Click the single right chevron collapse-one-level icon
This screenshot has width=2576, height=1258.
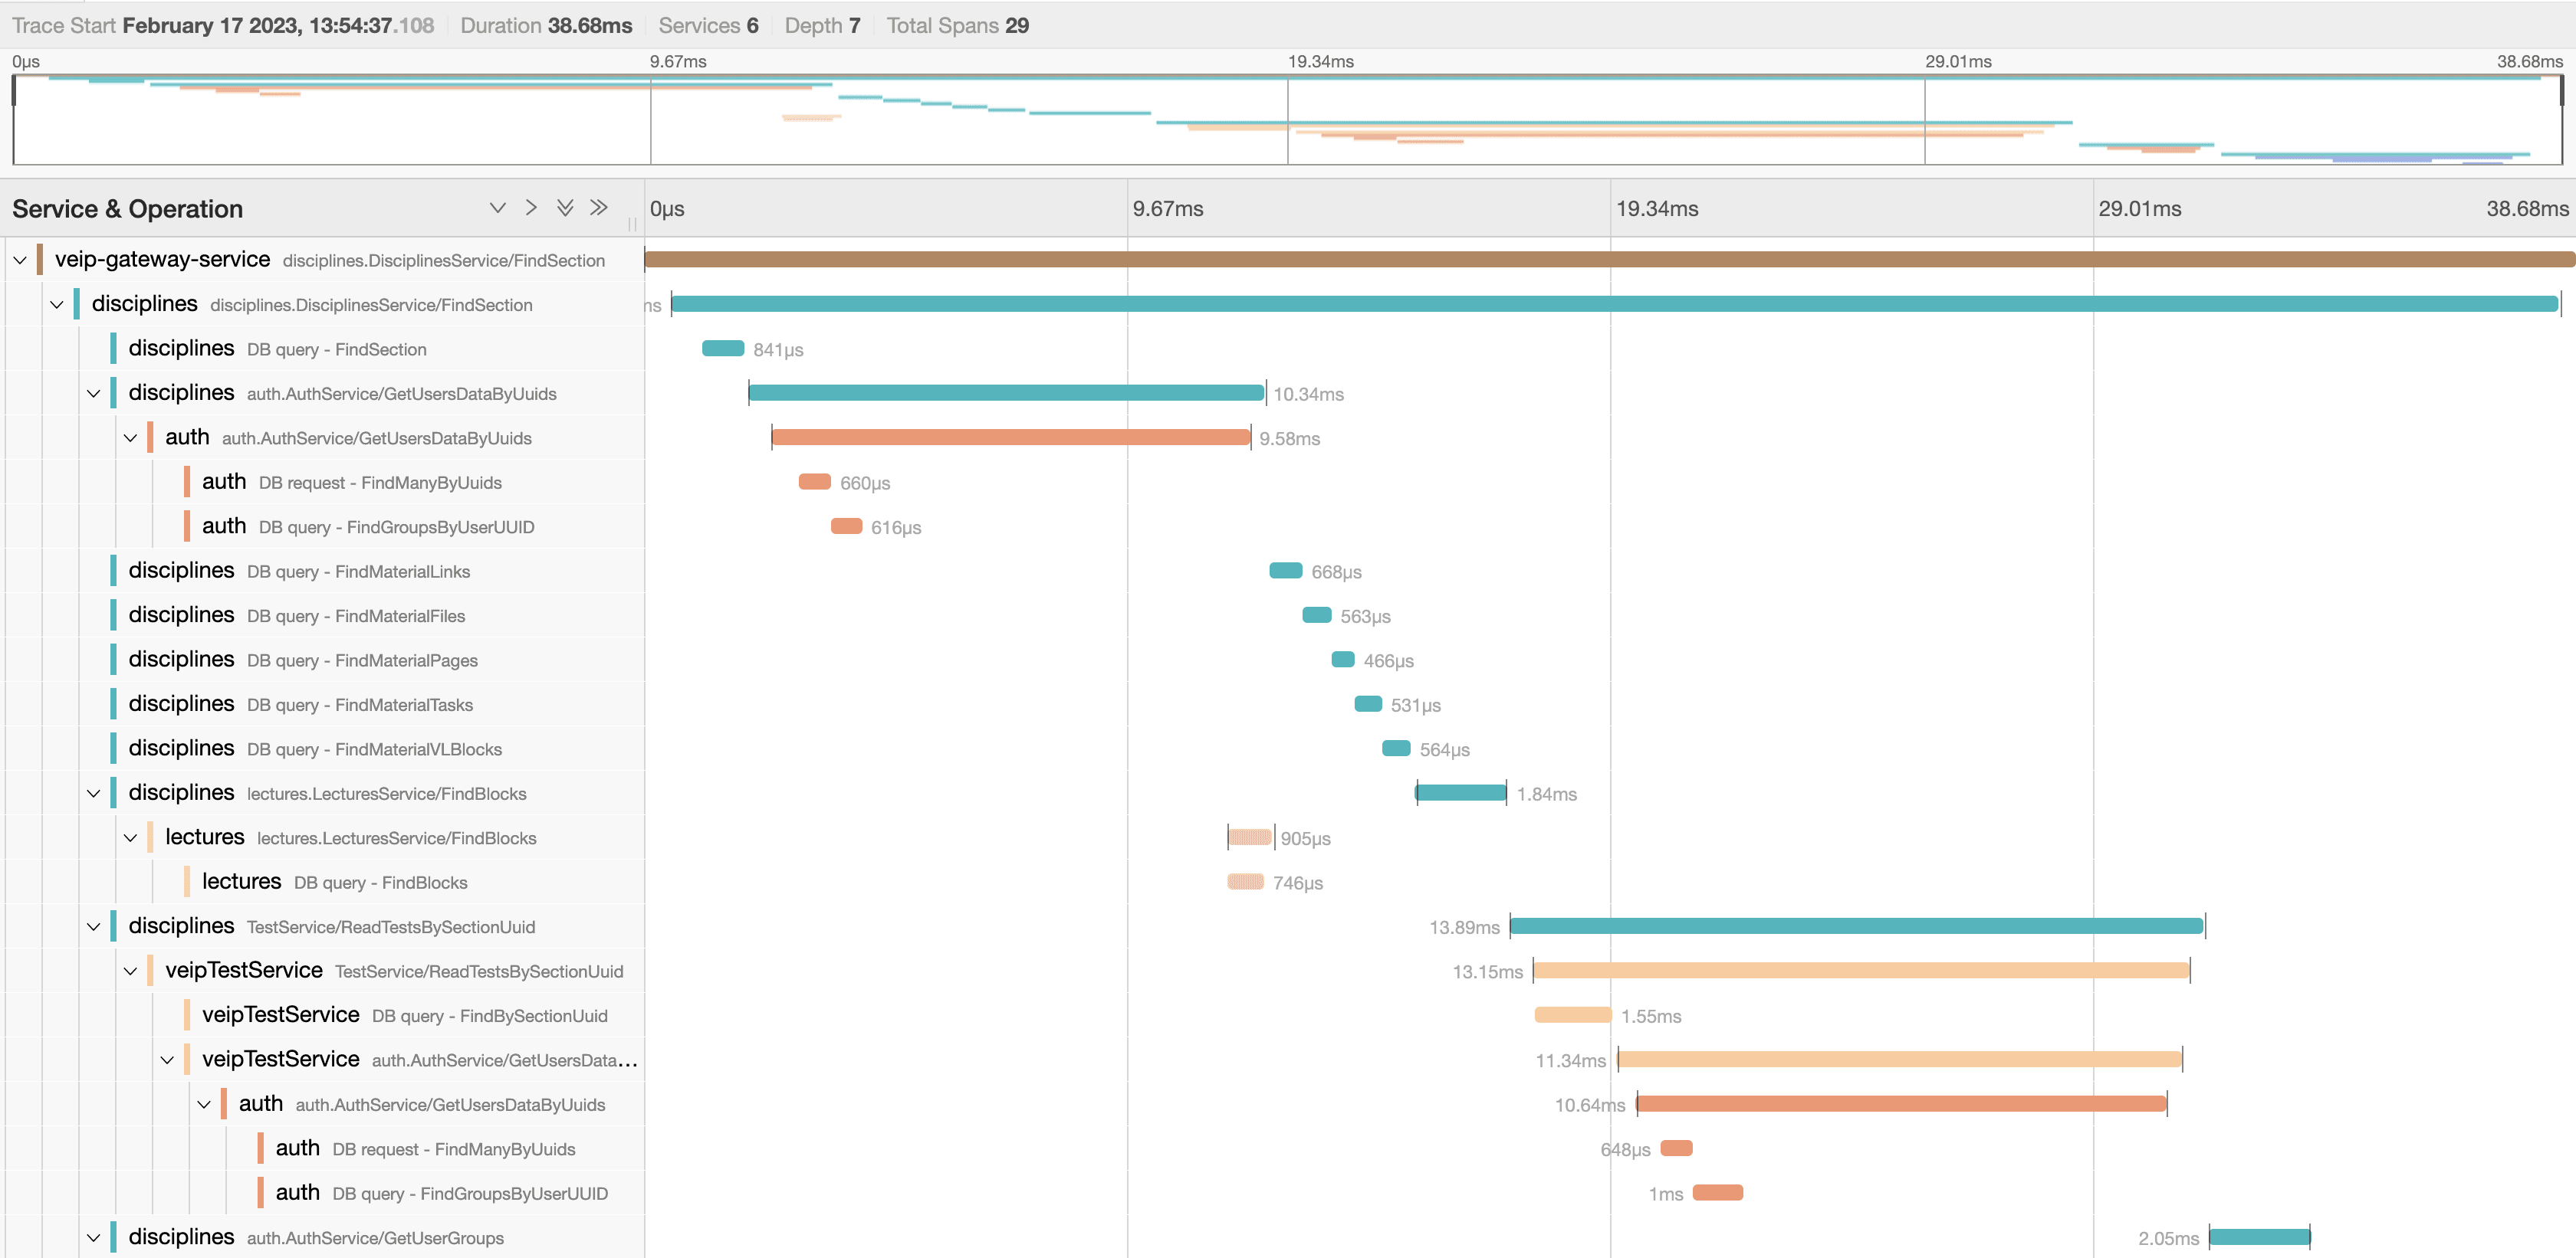coord(531,208)
